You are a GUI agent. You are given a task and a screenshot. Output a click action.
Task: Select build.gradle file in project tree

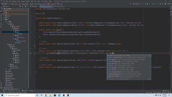9,73
